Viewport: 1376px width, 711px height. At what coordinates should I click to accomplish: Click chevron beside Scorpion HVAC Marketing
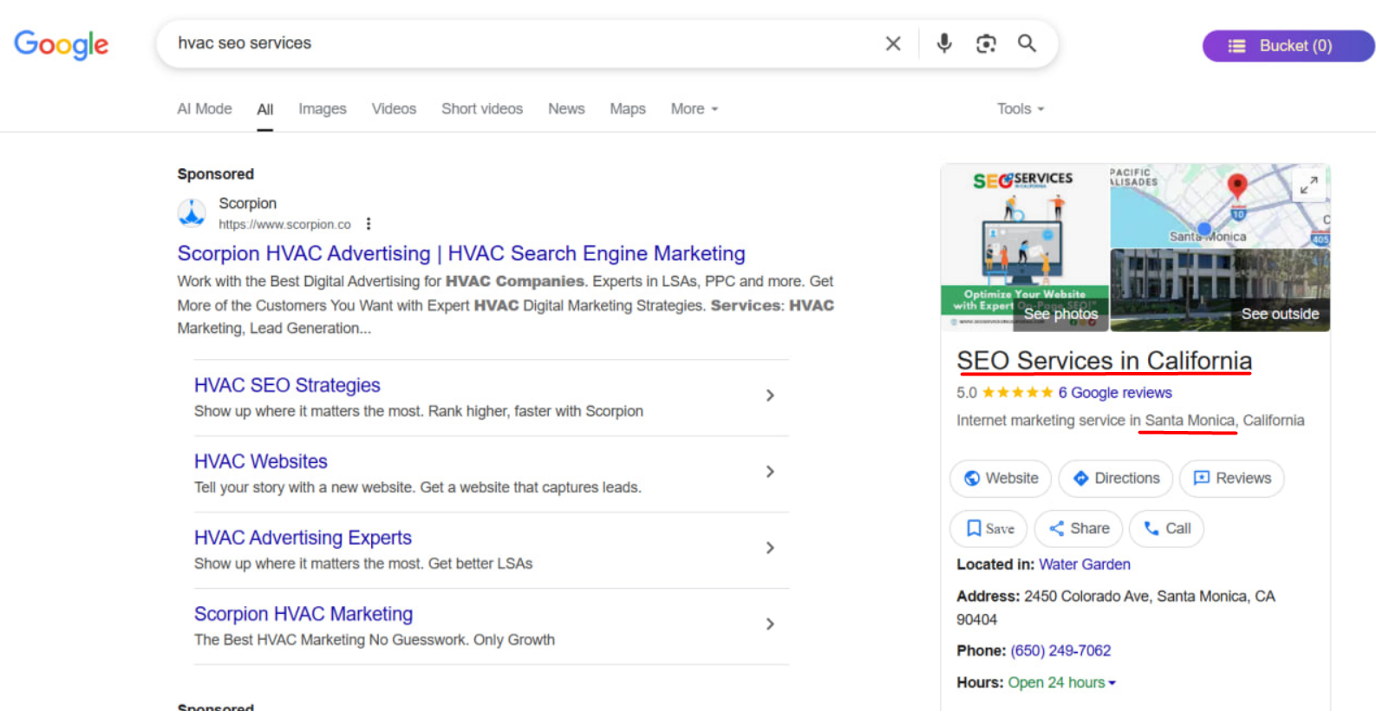770,624
